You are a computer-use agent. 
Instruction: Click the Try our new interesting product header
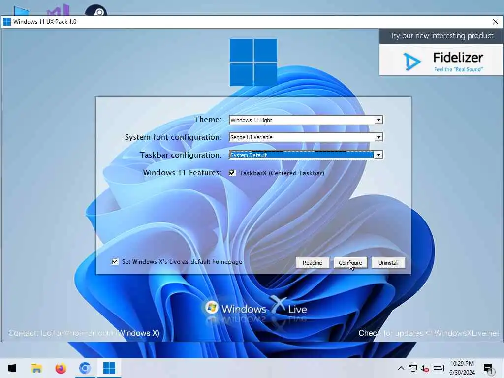point(441,35)
